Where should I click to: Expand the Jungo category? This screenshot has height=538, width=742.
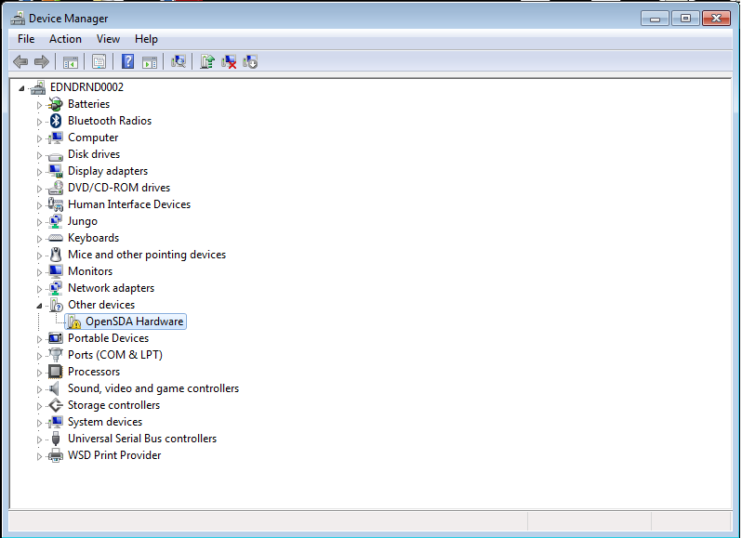[x=39, y=222]
